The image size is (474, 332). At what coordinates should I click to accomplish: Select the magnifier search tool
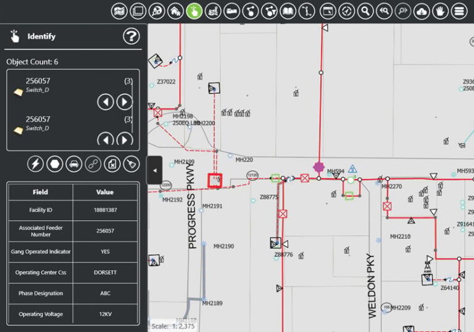pyautogui.click(x=365, y=11)
